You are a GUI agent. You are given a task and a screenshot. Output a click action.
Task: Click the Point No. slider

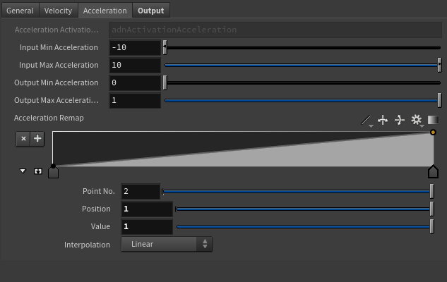(297, 192)
